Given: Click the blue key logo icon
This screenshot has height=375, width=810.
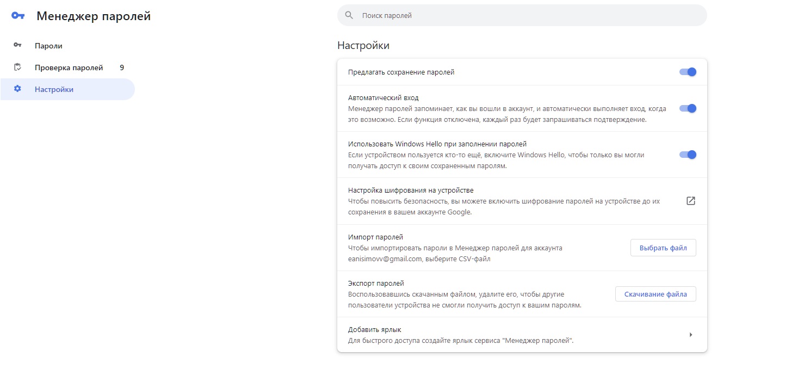Looking at the screenshot, I should coord(18,16).
